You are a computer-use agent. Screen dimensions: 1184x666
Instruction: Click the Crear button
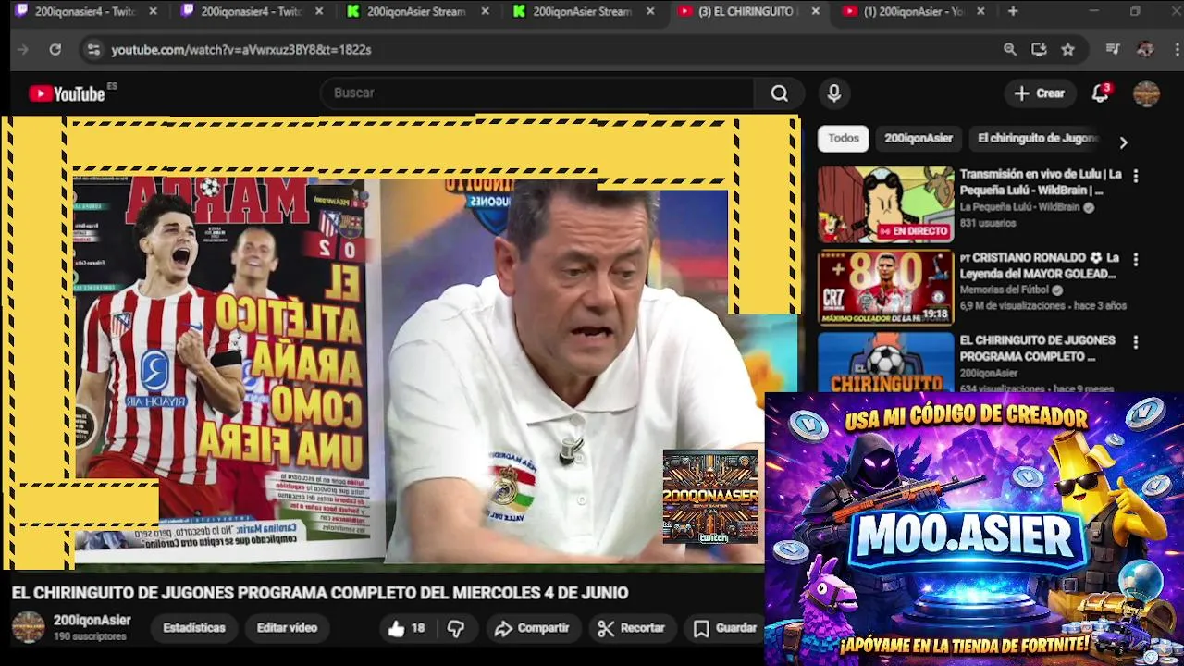pos(1040,92)
